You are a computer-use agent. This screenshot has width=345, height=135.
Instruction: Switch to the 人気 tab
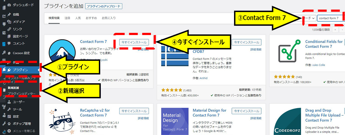coord(78,18)
